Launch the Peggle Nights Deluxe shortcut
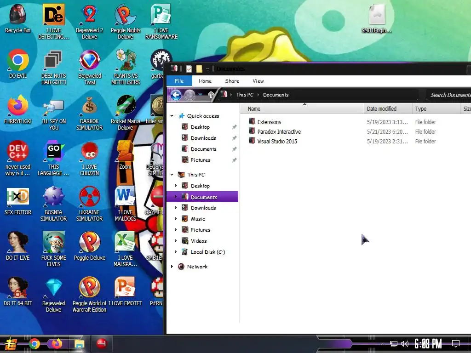The width and height of the screenshot is (471, 353). [126, 22]
